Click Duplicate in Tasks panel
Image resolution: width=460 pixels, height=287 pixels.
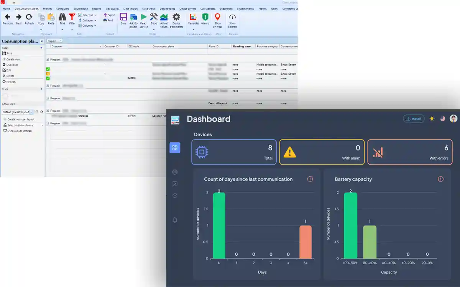[10, 65]
